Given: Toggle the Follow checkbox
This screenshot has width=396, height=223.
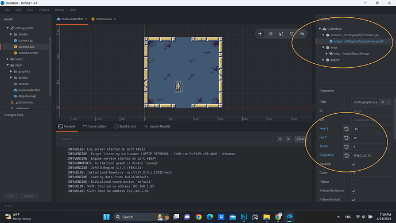Looking at the screenshot, I should click(354, 182).
